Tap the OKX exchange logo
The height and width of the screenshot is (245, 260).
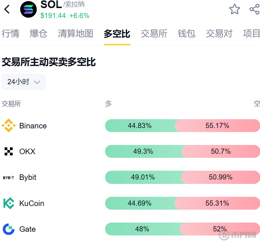8,152
